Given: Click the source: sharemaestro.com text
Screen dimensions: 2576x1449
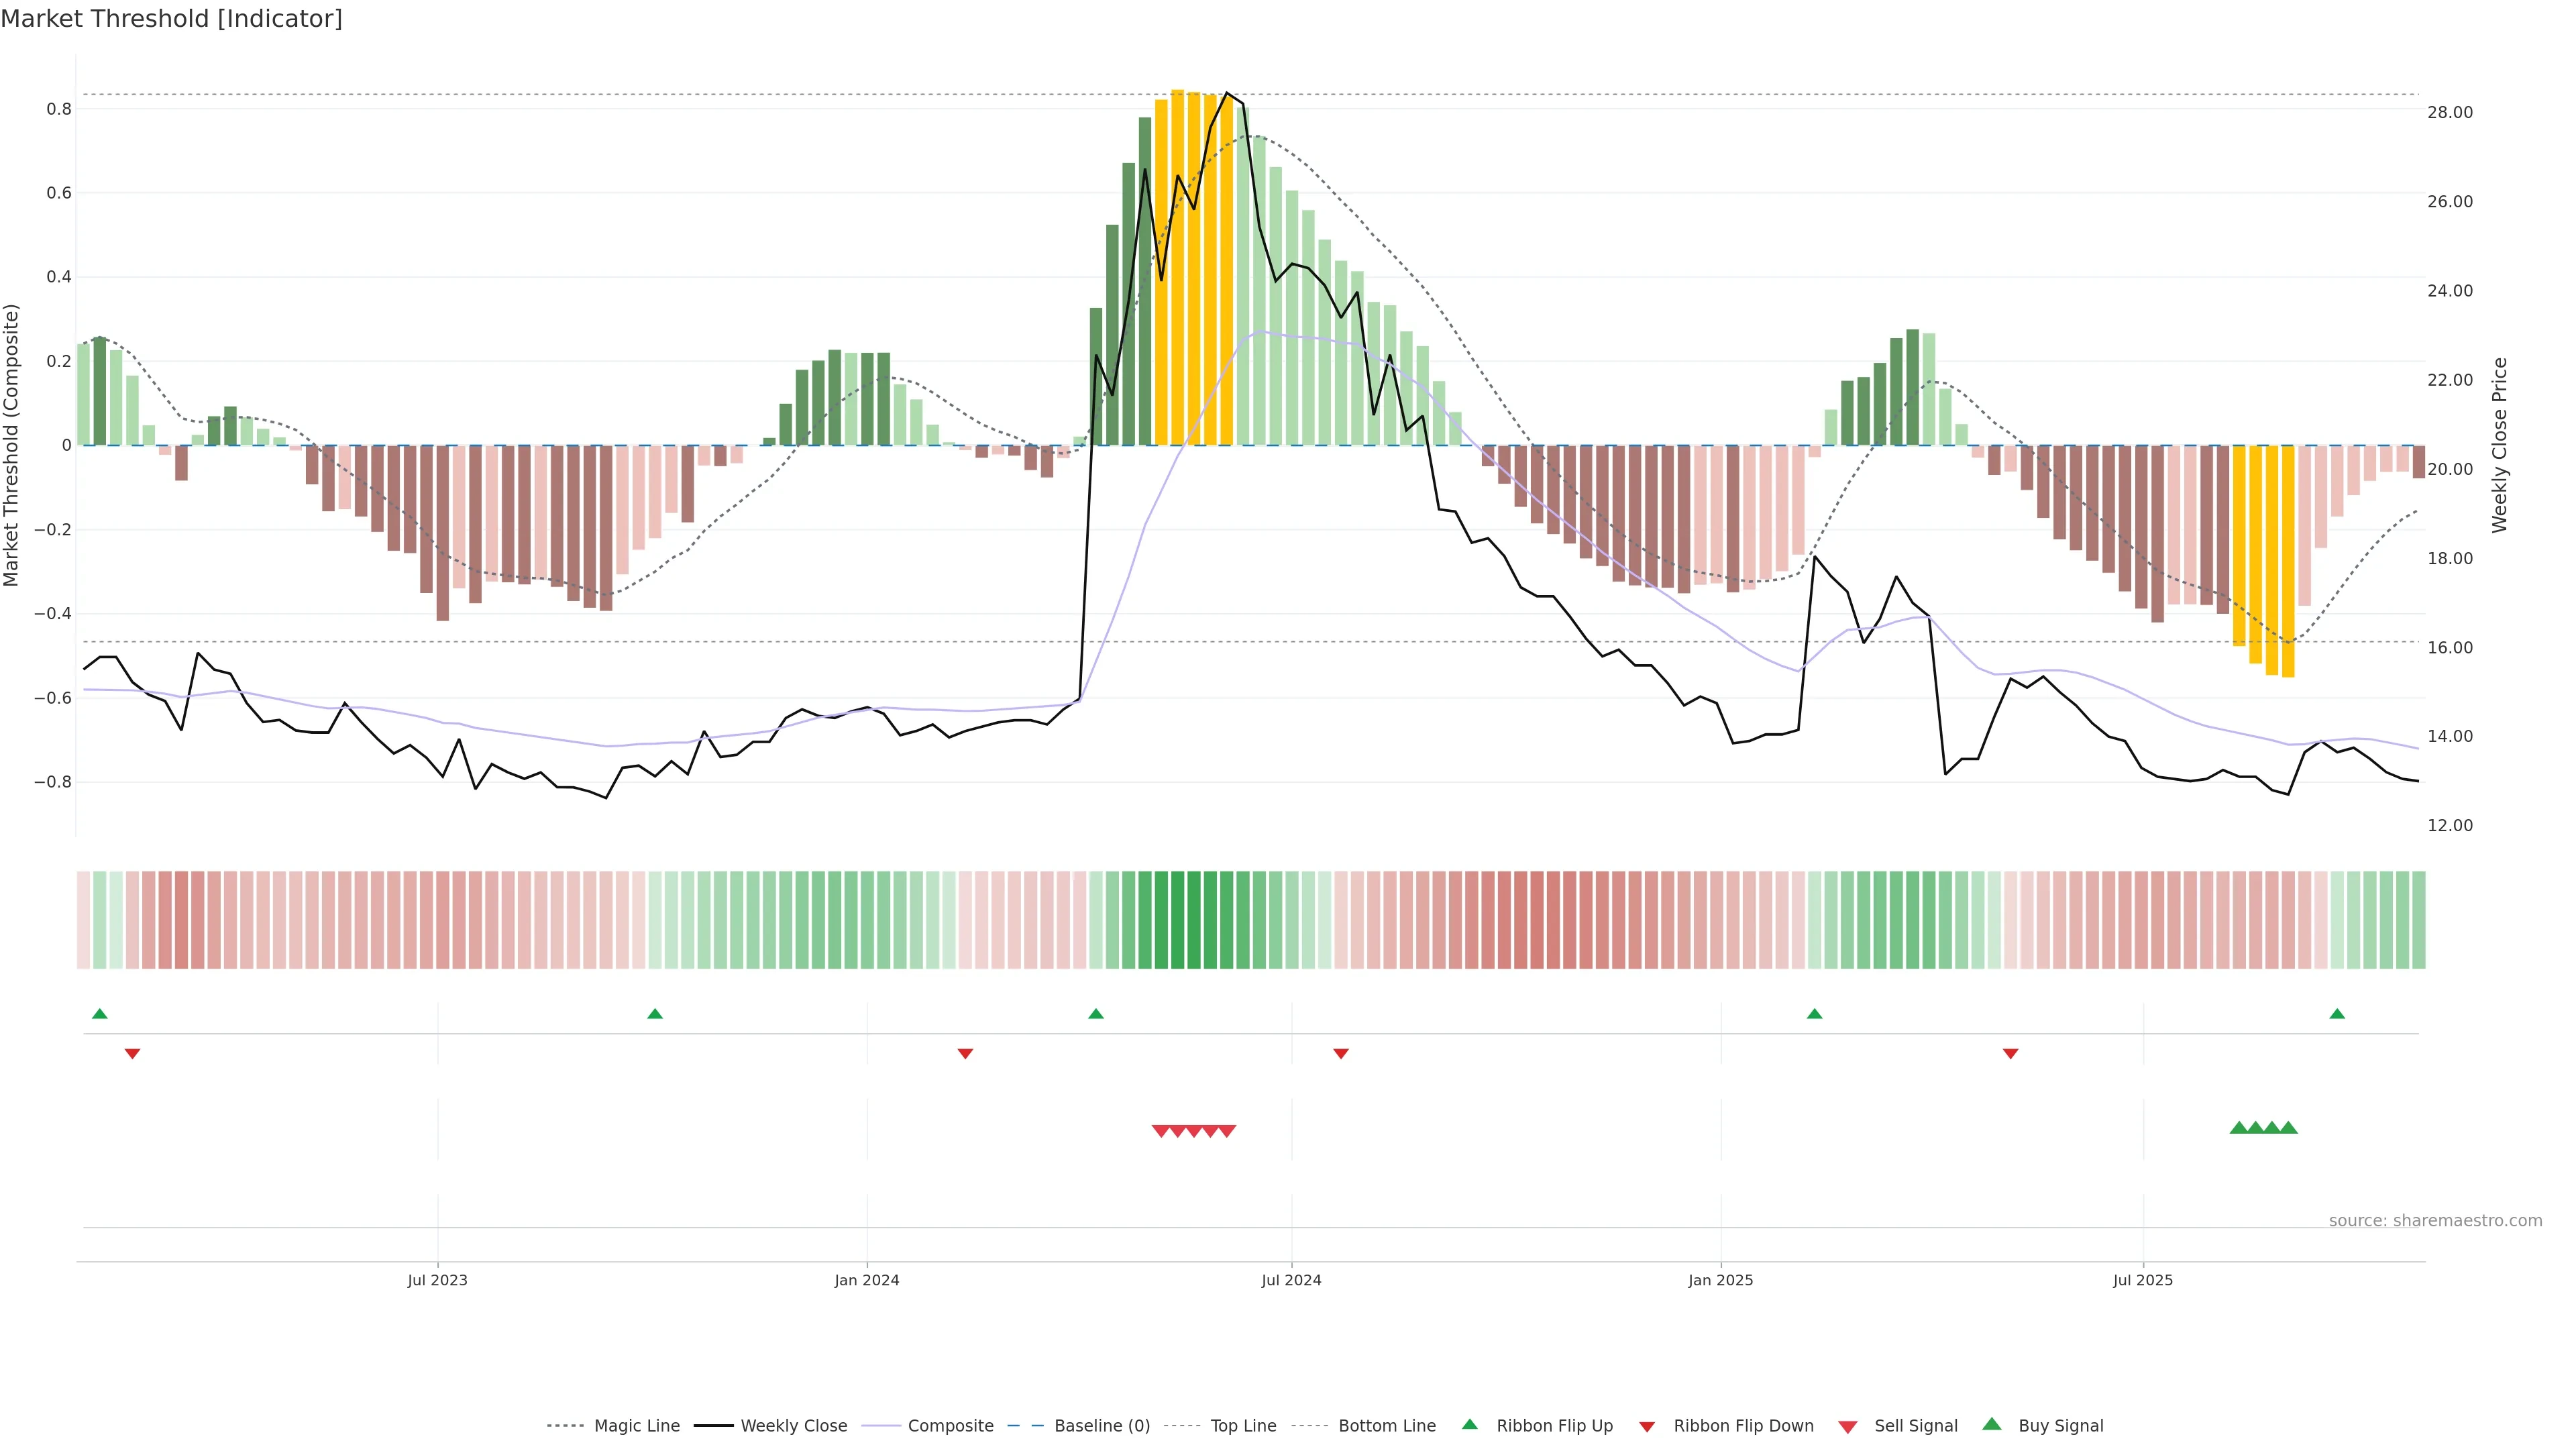Looking at the screenshot, I should [2435, 1220].
